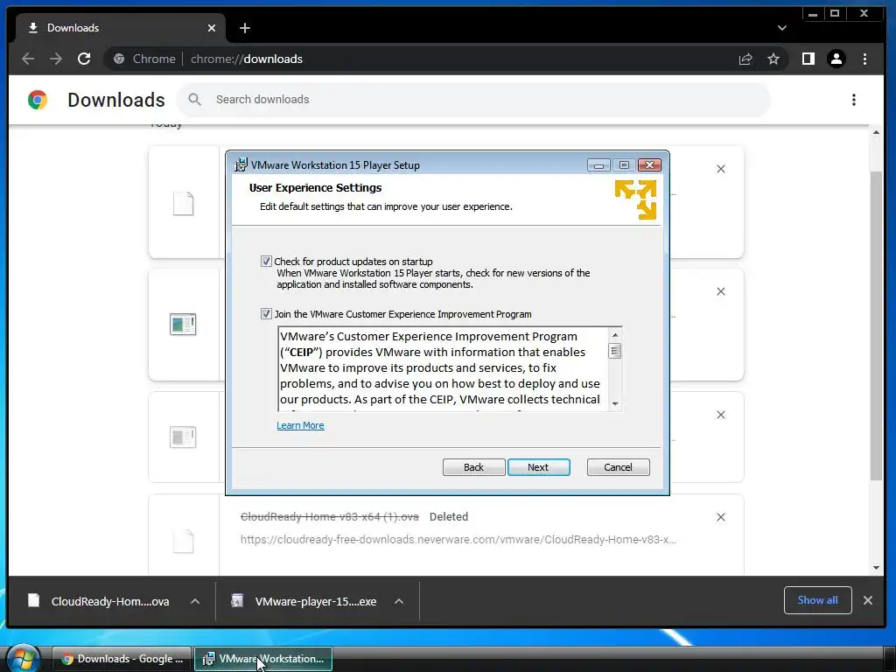Click the Chrome logo beside Downloads heading
Screen dimensions: 896x672
[x=38, y=100]
